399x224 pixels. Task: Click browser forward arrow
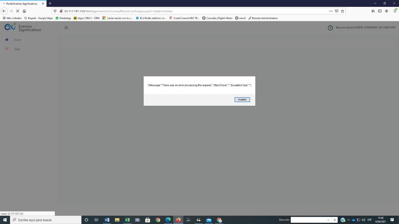(x=11, y=11)
